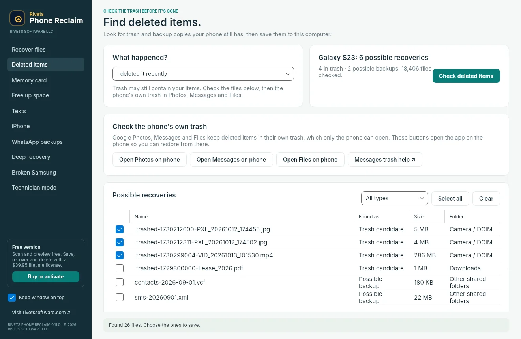Switch to Free up space
Image resolution: width=521 pixels, height=339 pixels.
coord(46,95)
